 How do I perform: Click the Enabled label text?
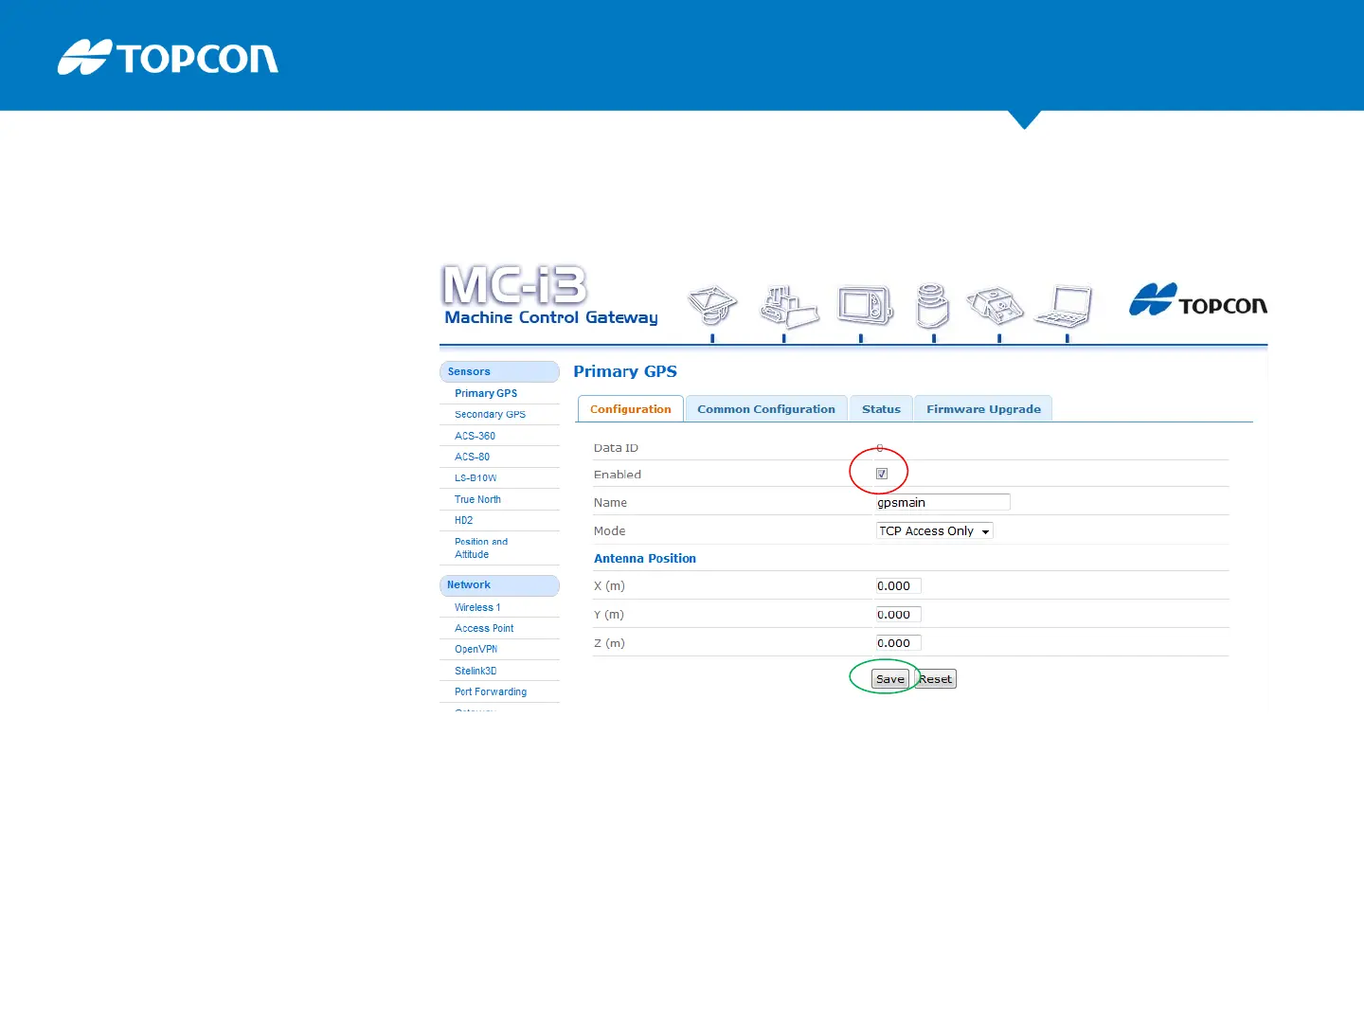click(x=618, y=475)
